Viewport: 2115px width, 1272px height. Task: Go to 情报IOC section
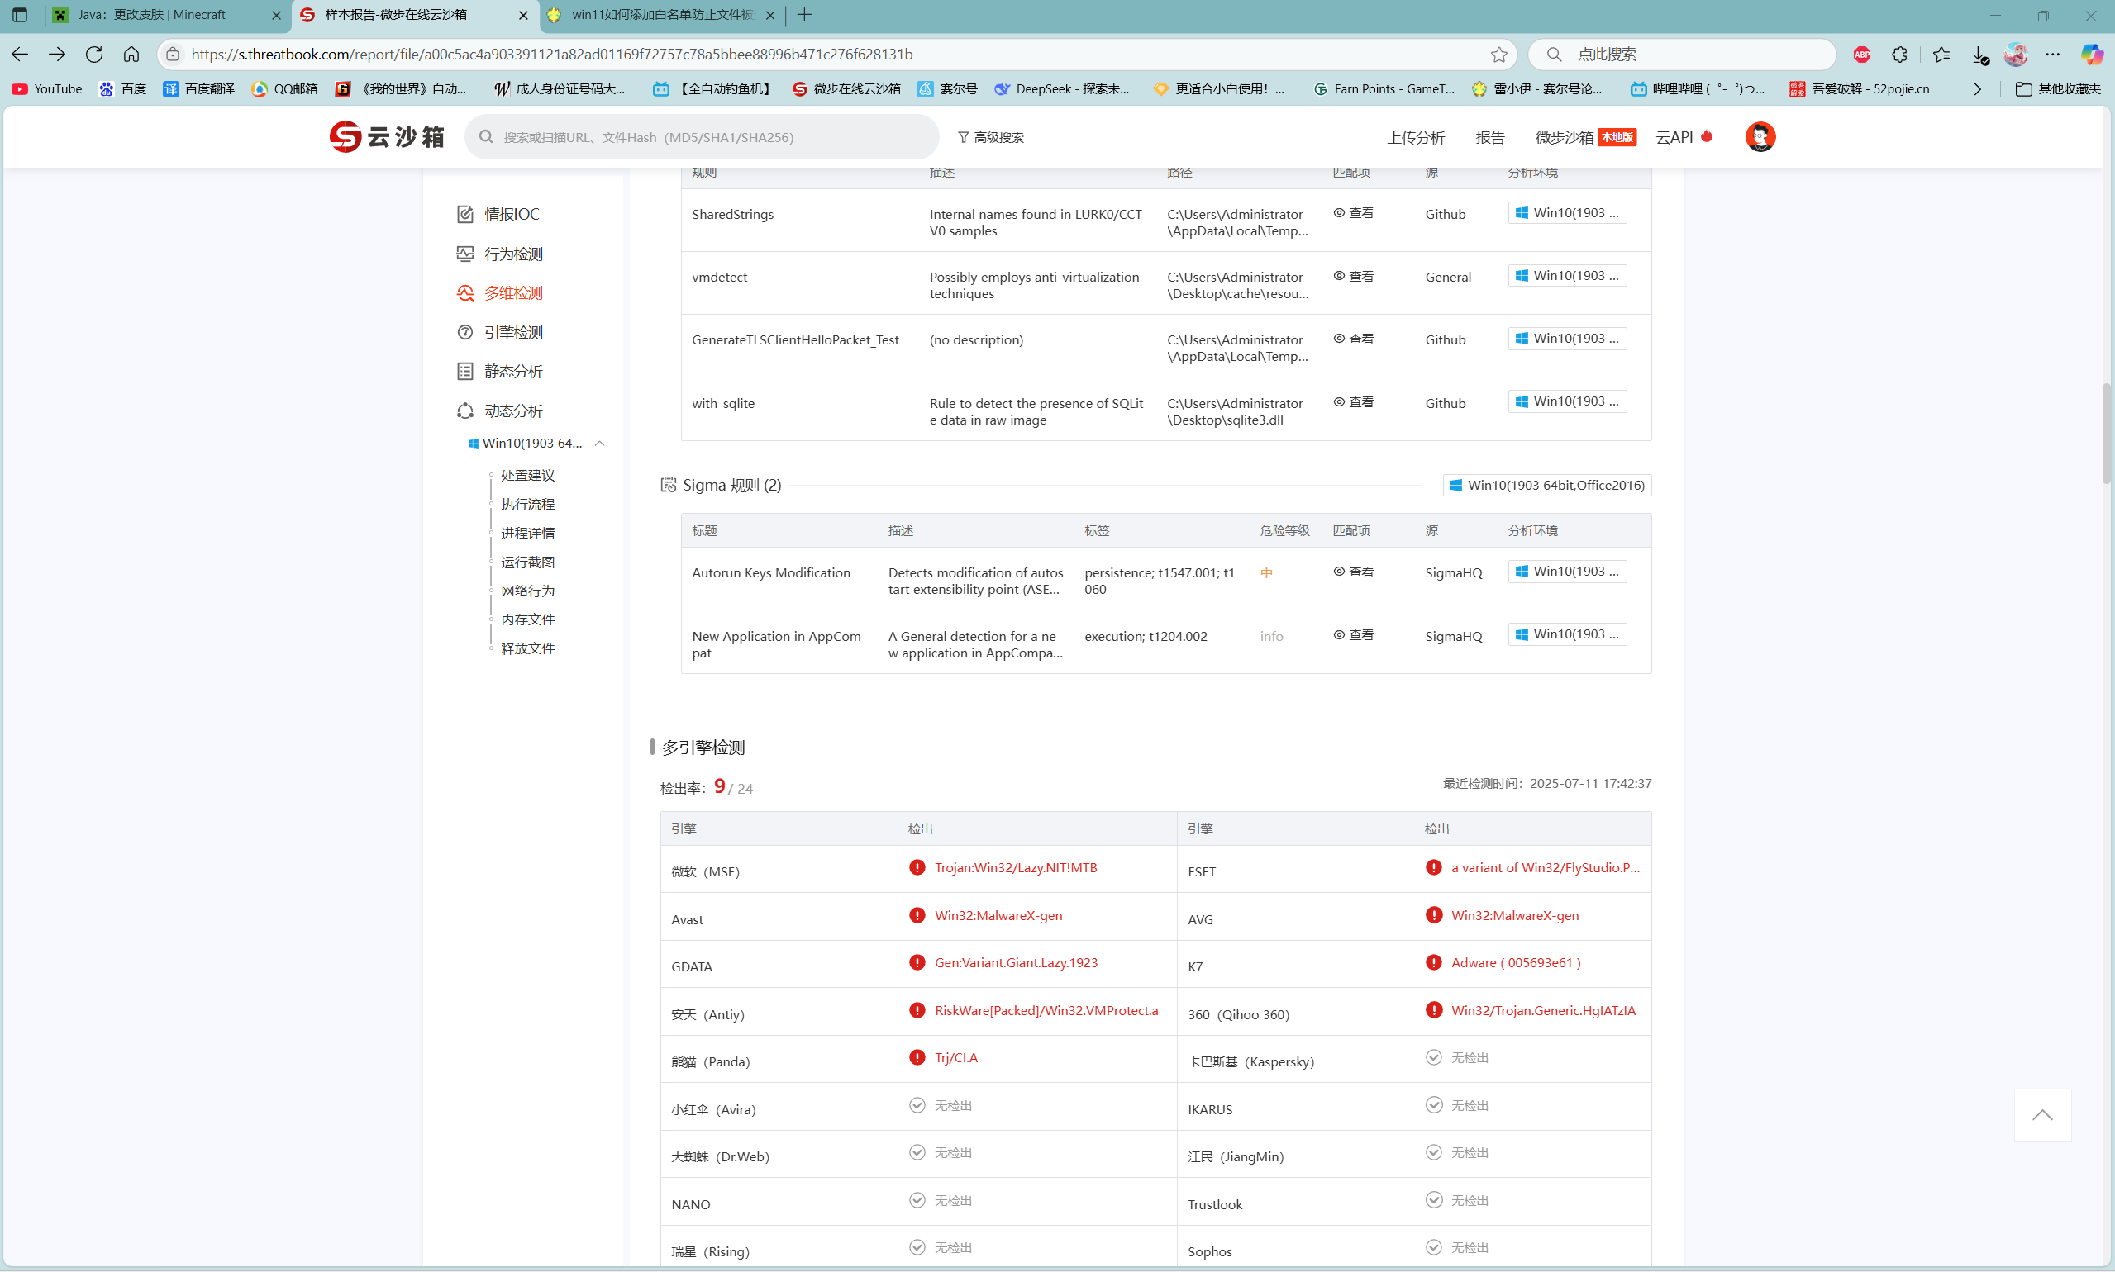[x=498, y=214]
